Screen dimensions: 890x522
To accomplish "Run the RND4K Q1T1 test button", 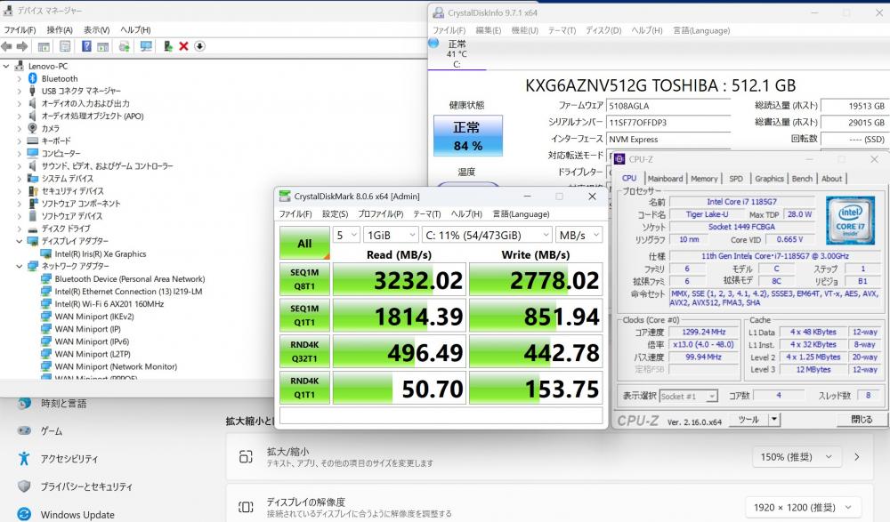I will coord(304,388).
